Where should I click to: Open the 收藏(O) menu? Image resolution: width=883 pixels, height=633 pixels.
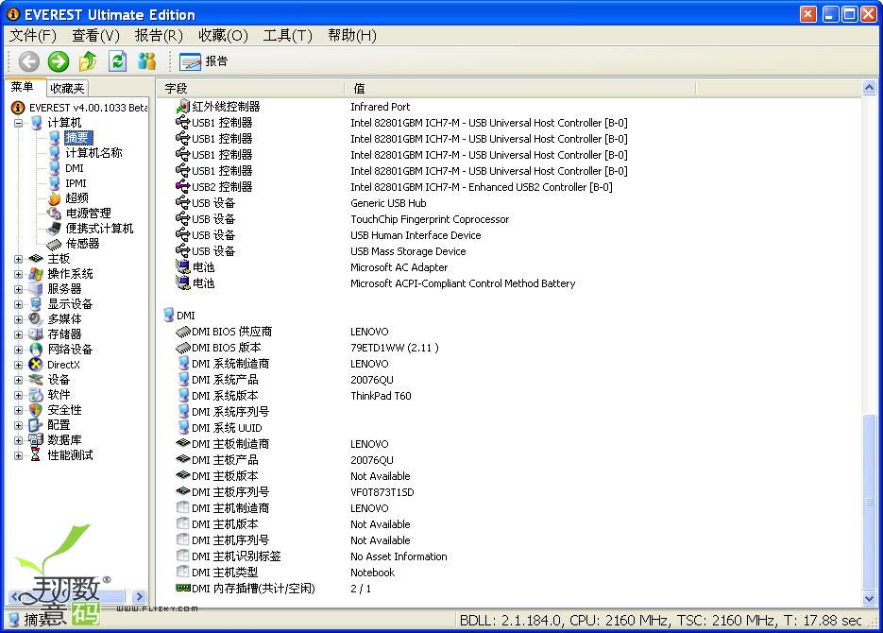pos(223,36)
